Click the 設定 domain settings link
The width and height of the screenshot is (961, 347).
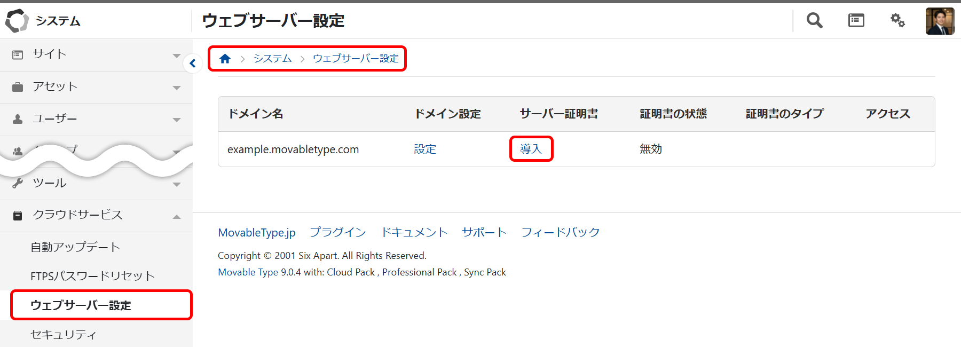425,149
